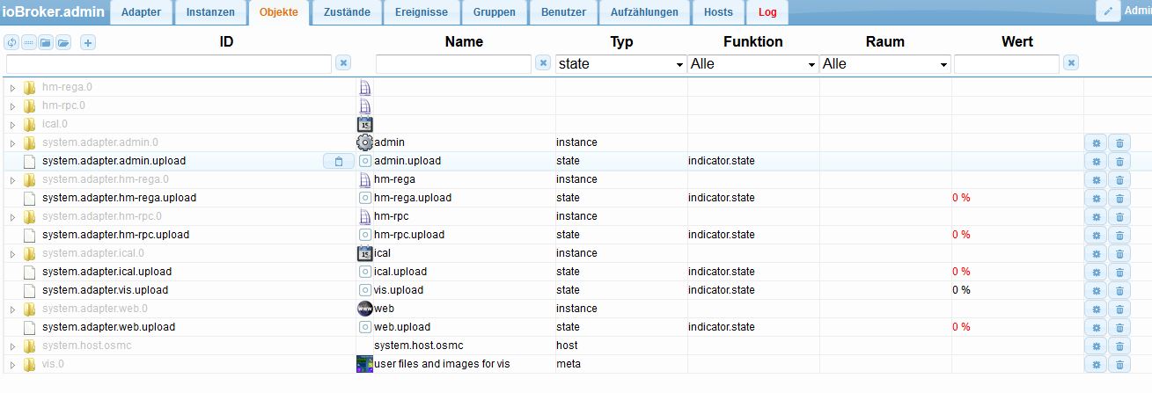
Task: Expand the system.adapter.hm-rega.0 folder
Action: click(12, 179)
